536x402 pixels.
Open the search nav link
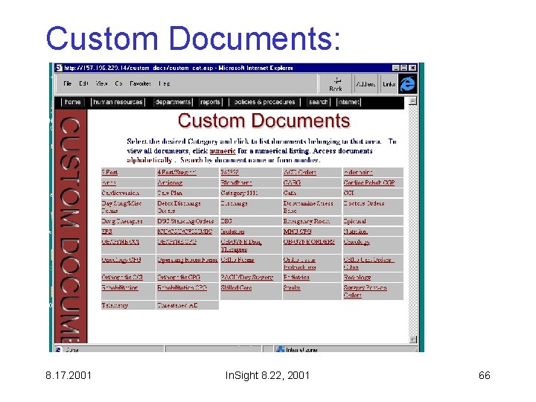pyautogui.click(x=319, y=102)
